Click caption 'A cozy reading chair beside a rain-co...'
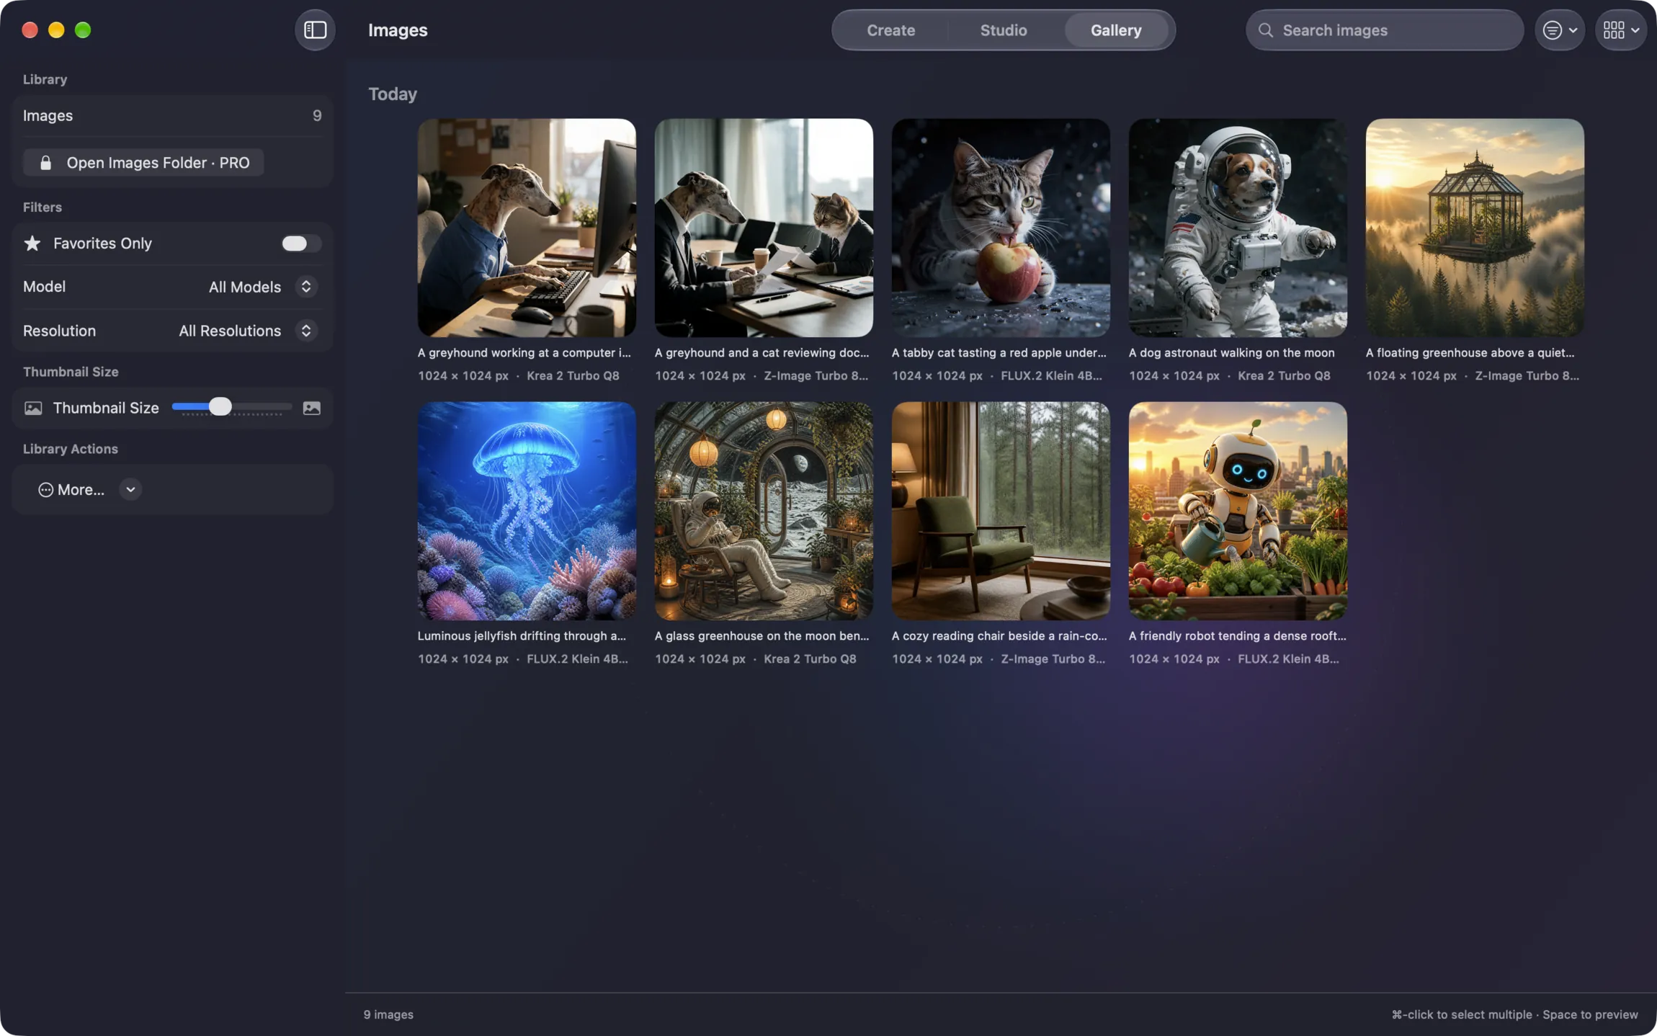This screenshot has height=1036, width=1657. 999,636
